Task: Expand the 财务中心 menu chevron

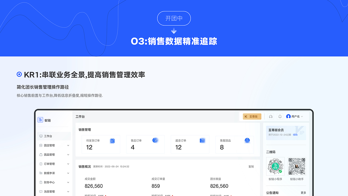Action: coord(68,182)
